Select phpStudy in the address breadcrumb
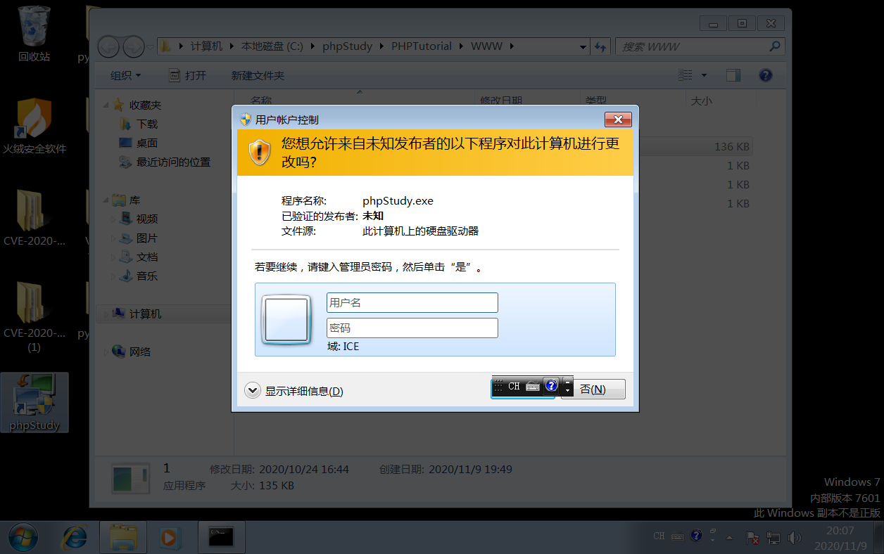The height and width of the screenshot is (554, 884). (347, 46)
